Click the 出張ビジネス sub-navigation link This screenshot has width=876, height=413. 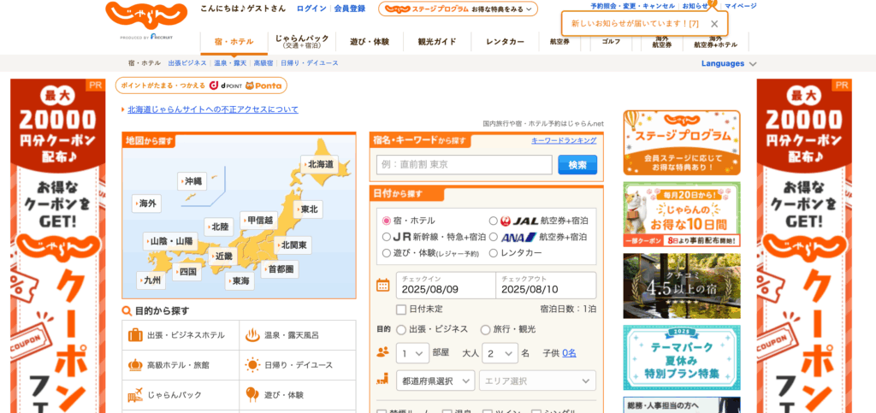coord(187,63)
